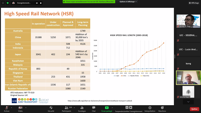The height and width of the screenshot is (113, 201).
Task: Open the Options d'affichage dropdown
Action: tap(128, 2)
